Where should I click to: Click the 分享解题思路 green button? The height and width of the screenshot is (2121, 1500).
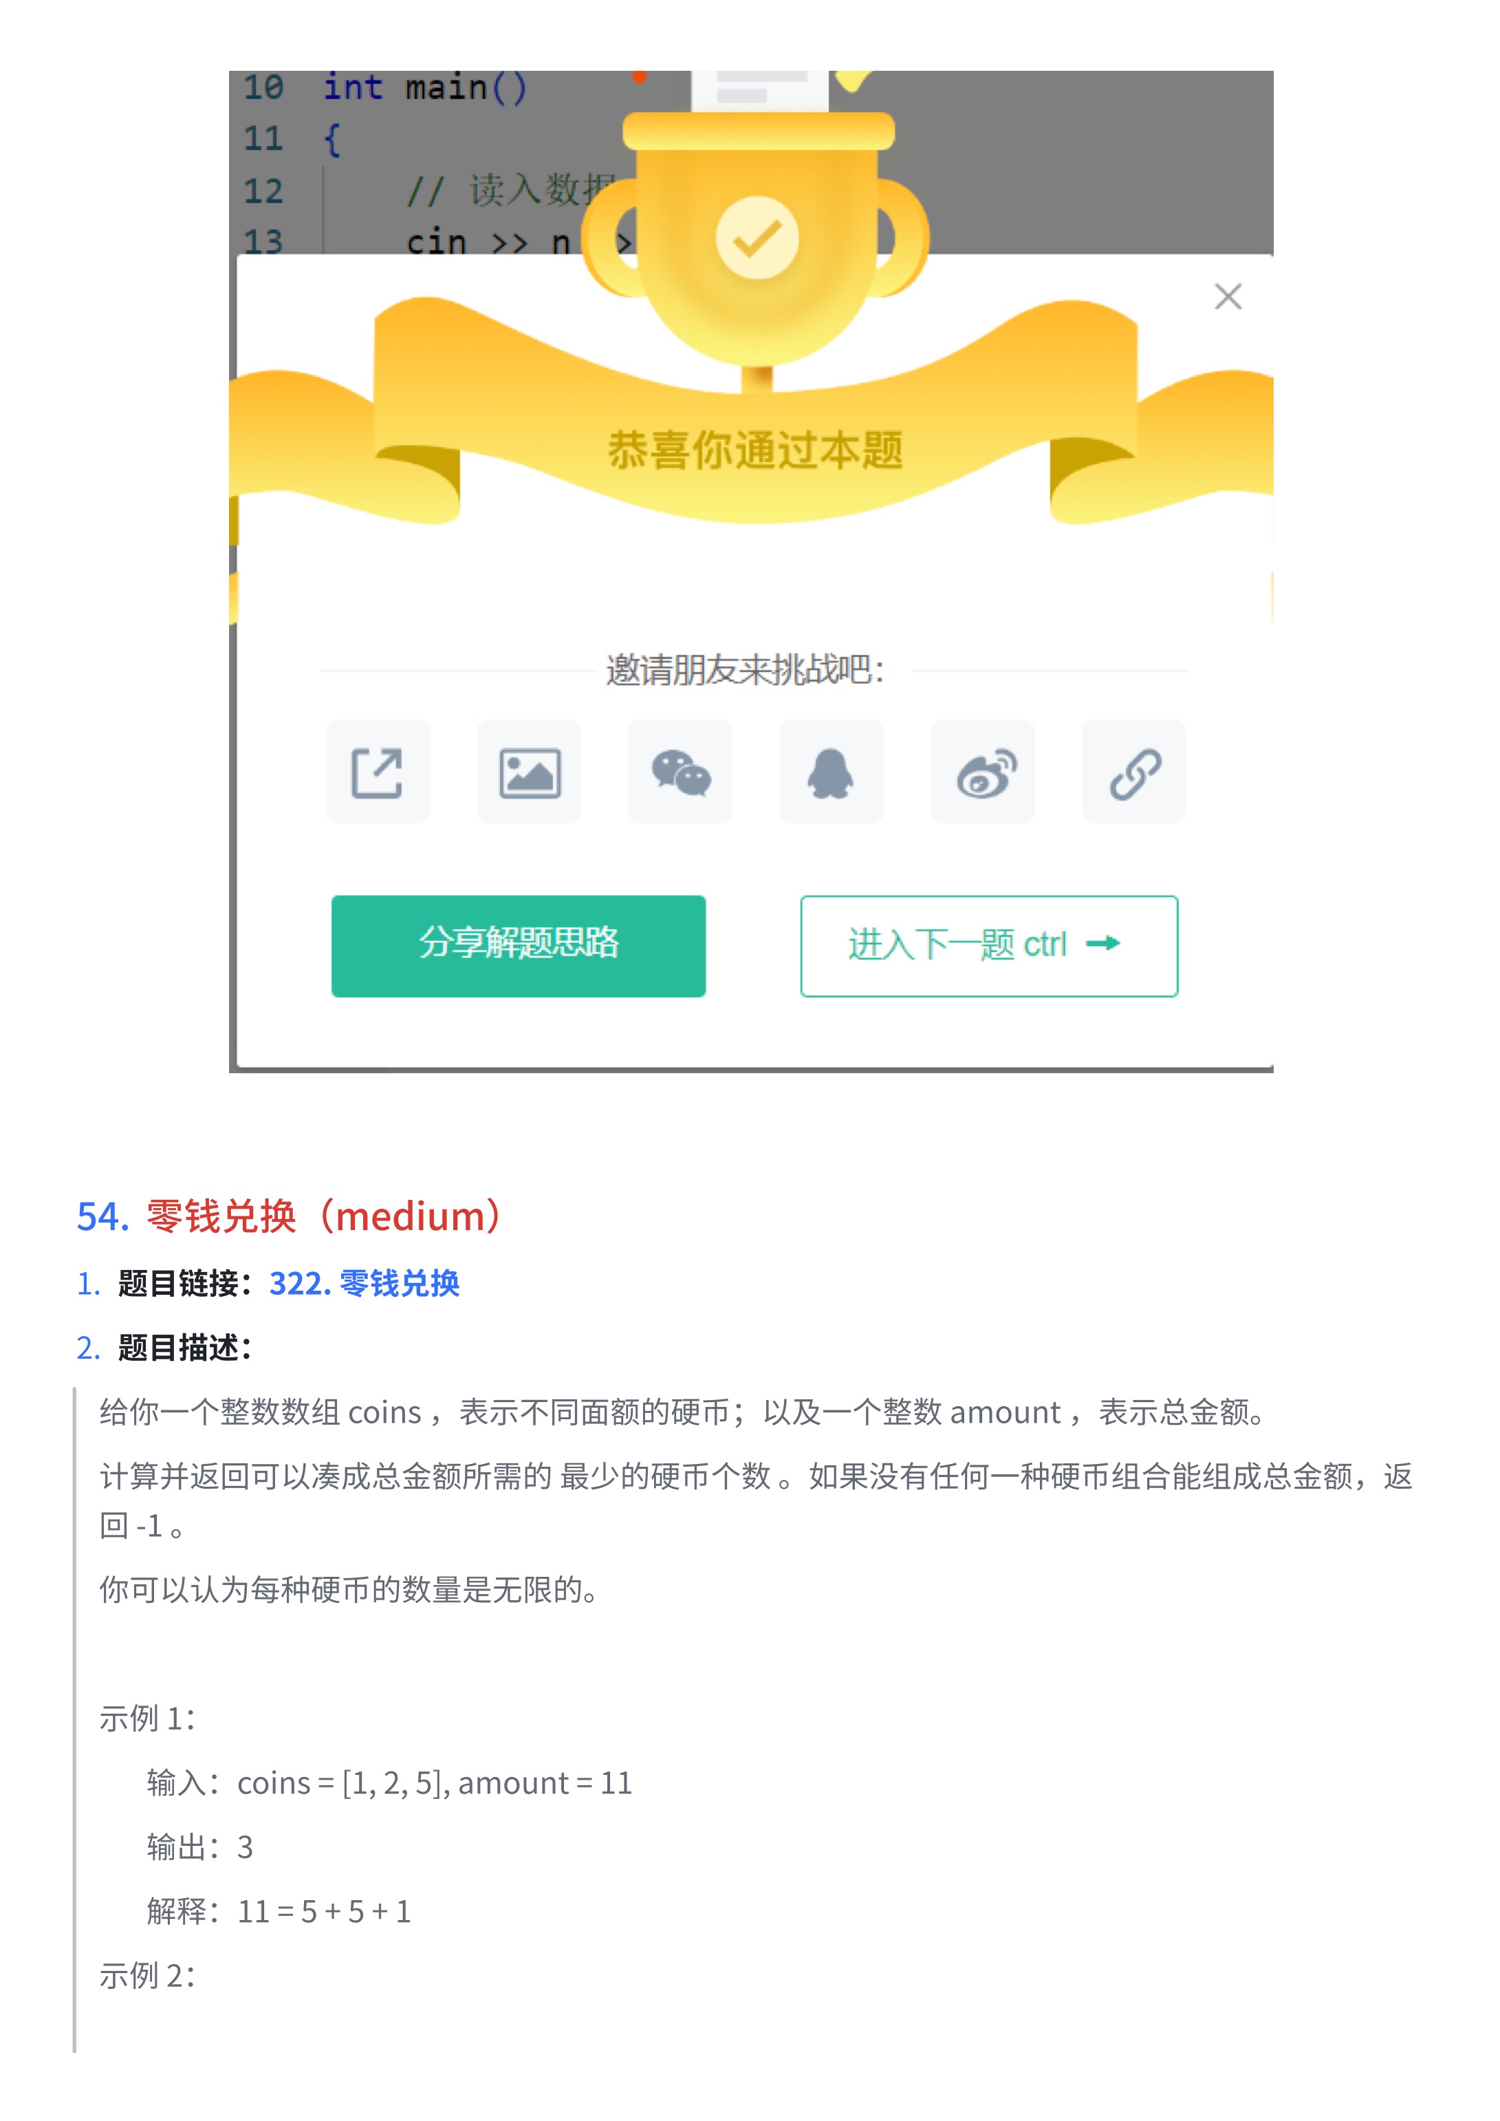pyautogui.click(x=519, y=946)
